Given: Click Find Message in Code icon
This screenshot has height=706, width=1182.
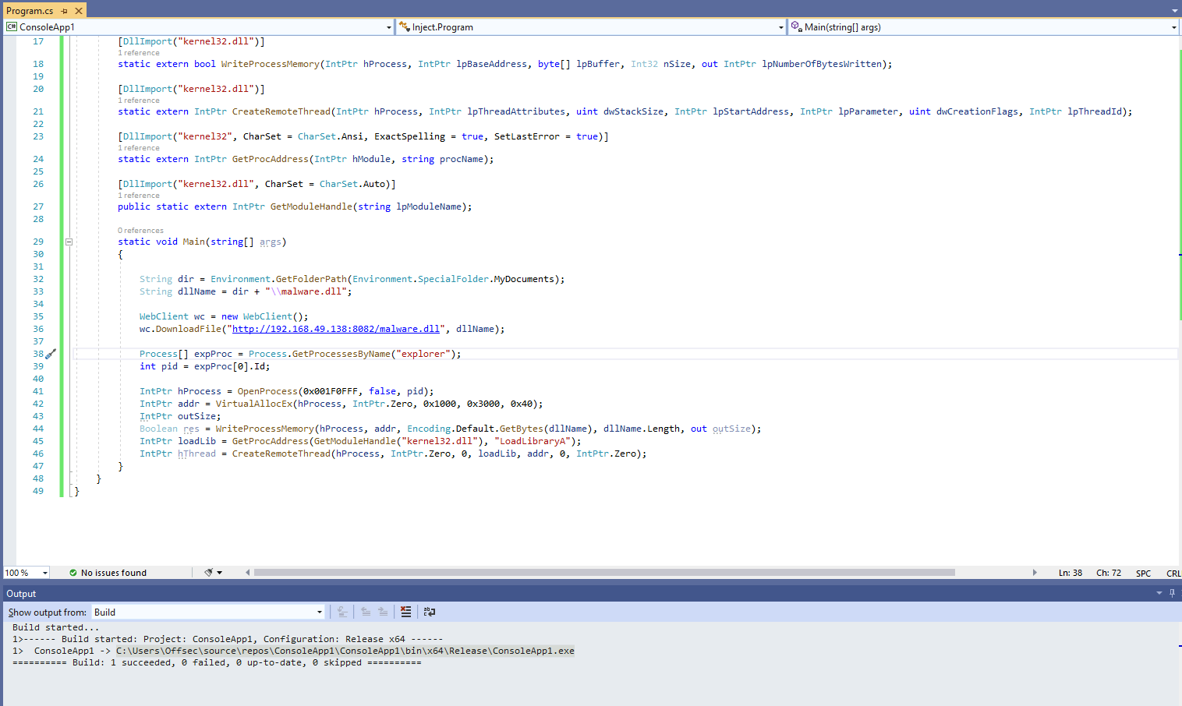Looking at the screenshot, I should coord(342,612).
